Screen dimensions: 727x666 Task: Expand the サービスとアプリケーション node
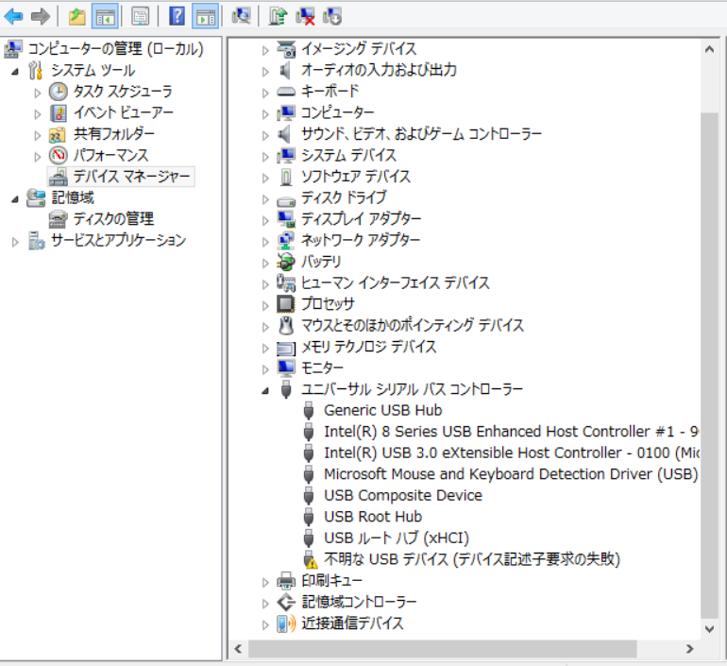15,242
